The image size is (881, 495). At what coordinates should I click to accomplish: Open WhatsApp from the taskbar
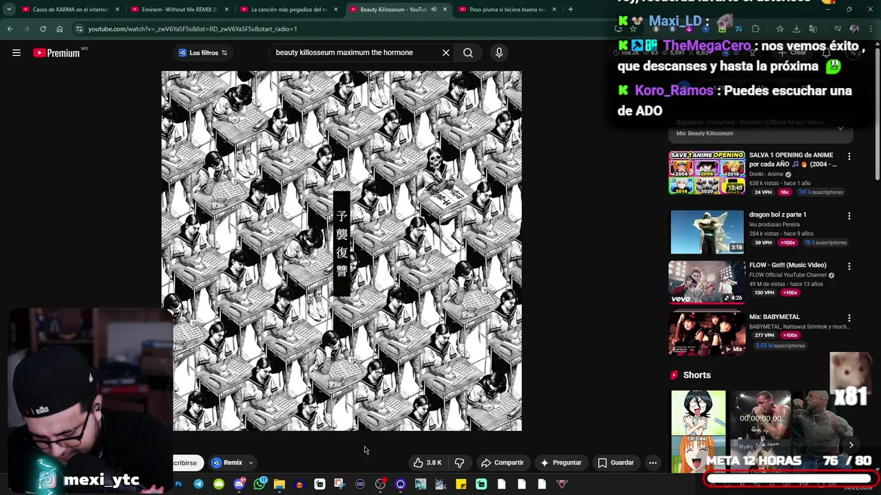[x=259, y=484]
